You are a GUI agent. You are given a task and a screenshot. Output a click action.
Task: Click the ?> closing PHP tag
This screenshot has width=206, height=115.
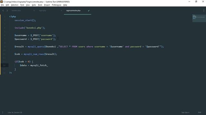tap(11, 73)
